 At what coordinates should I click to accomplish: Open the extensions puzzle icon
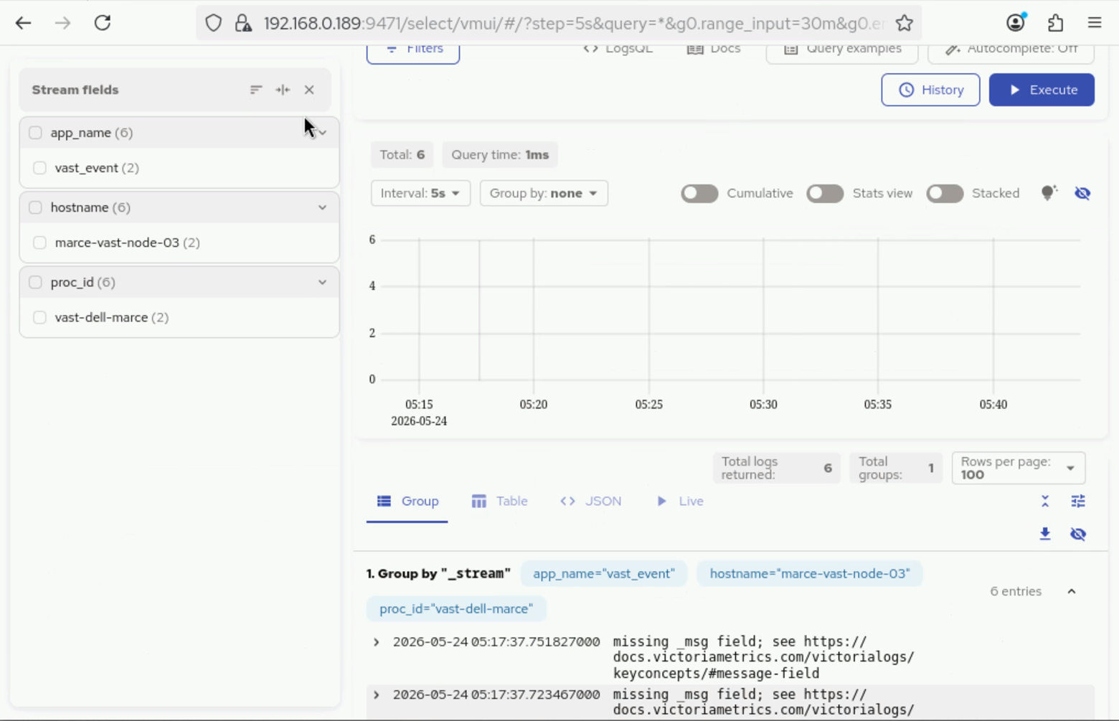pos(1055,23)
